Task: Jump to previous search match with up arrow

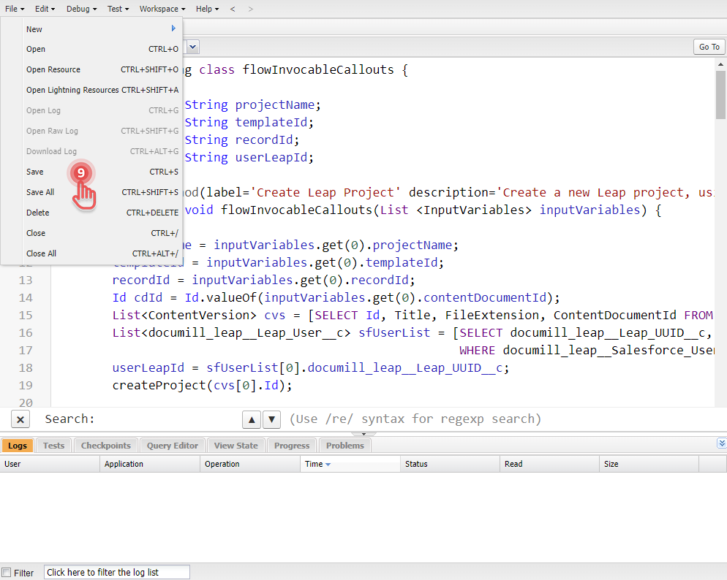Action: click(x=252, y=419)
